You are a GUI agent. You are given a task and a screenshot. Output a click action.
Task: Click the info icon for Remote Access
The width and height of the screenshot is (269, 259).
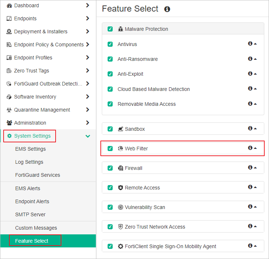tap(250, 187)
